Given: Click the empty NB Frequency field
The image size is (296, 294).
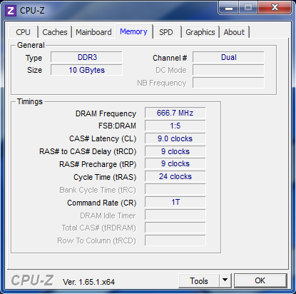Looking at the screenshot, I should click(x=228, y=83).
